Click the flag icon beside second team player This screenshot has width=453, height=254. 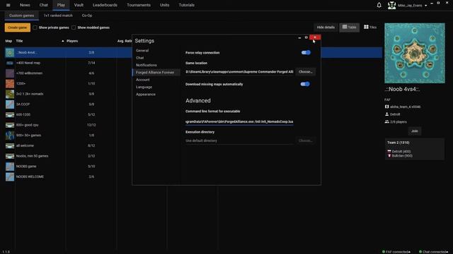pyautogui.click(x=389, y=155)
